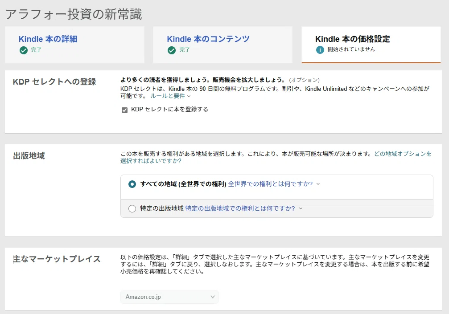Select 特定の出版地域 radio button
This screenshot has width=449, height=314.
[x=132, y=208]
